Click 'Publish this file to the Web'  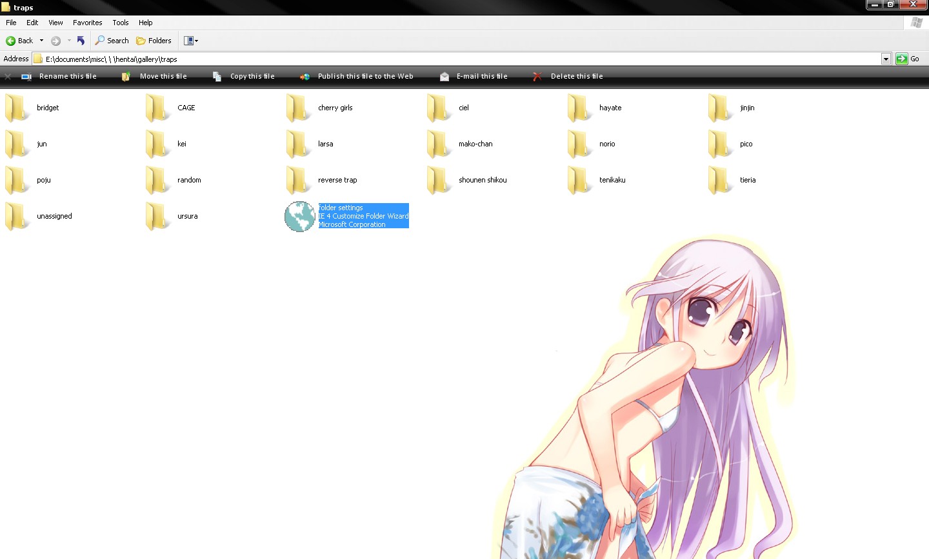pos(365,77)
